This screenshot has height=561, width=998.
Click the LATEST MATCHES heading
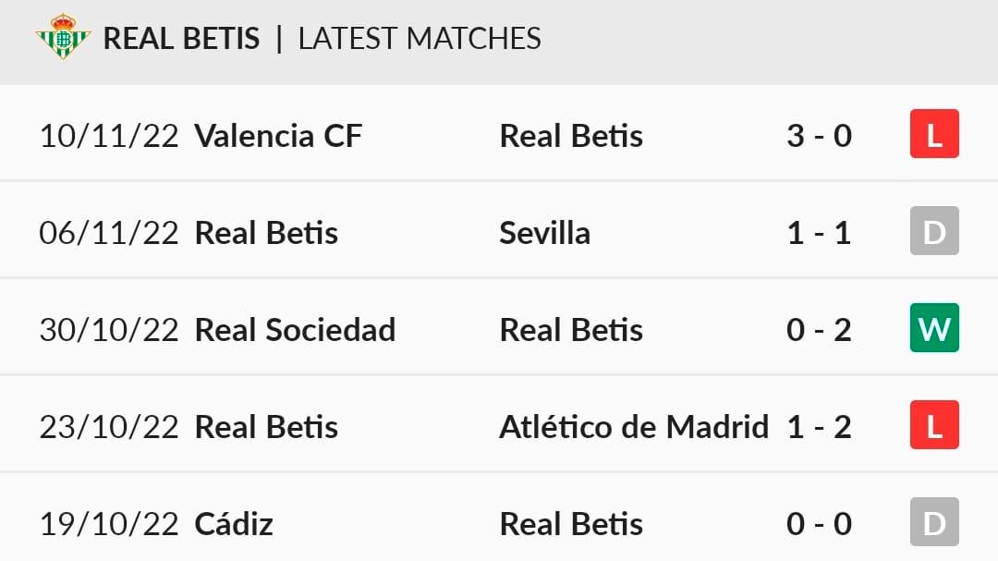(420, 38)
